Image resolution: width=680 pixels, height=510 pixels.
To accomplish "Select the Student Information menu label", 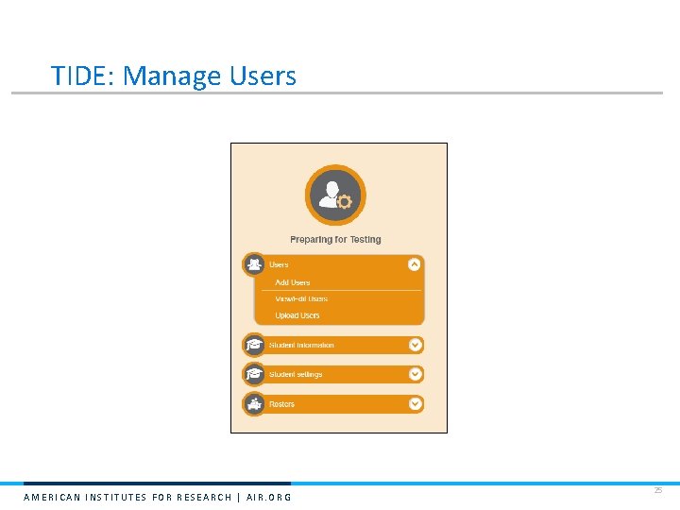I will pos(301,346).
